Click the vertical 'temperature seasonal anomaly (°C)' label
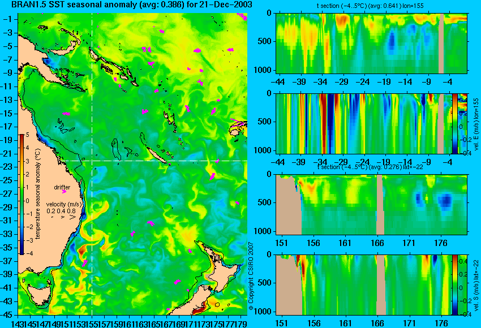Screen dimensions: 481x328 (38, 194)
